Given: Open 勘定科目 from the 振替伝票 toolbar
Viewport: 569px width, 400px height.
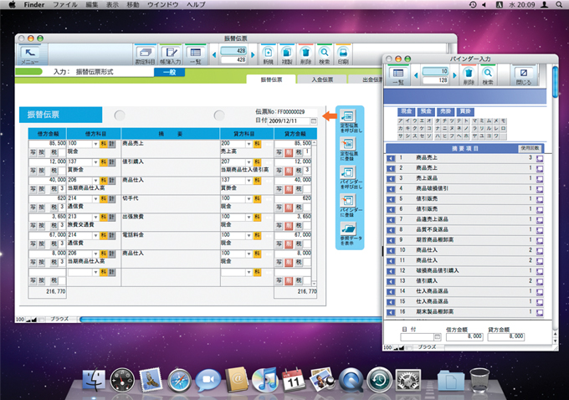Looking at the screenshot, I should (145, 53).
